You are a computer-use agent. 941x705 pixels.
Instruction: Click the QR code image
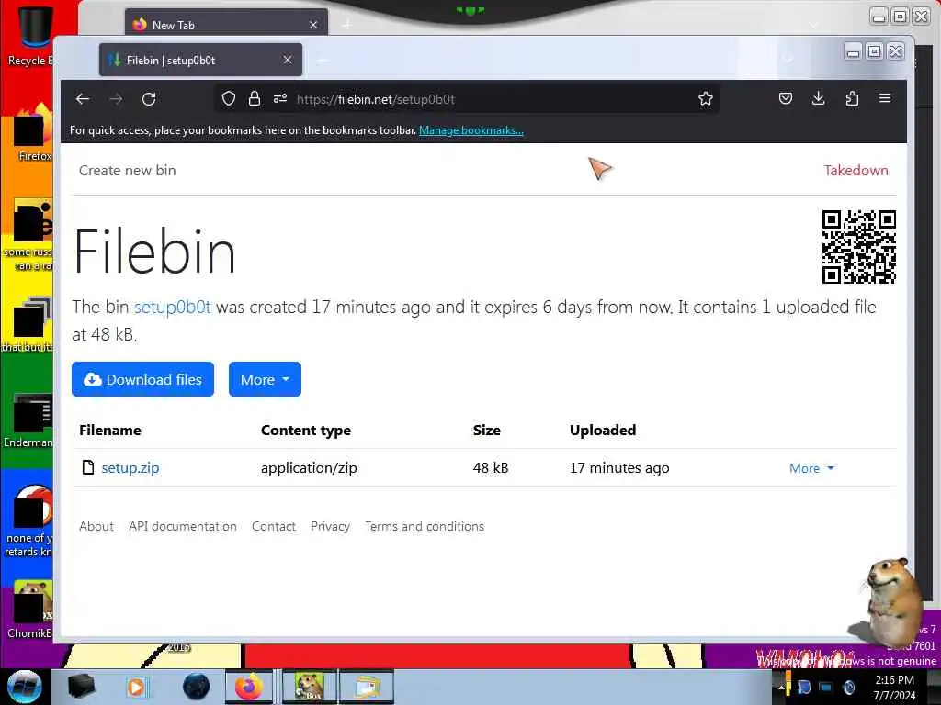[859, 246]
